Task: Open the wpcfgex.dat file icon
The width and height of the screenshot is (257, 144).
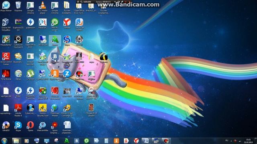Action: point(6,92)
